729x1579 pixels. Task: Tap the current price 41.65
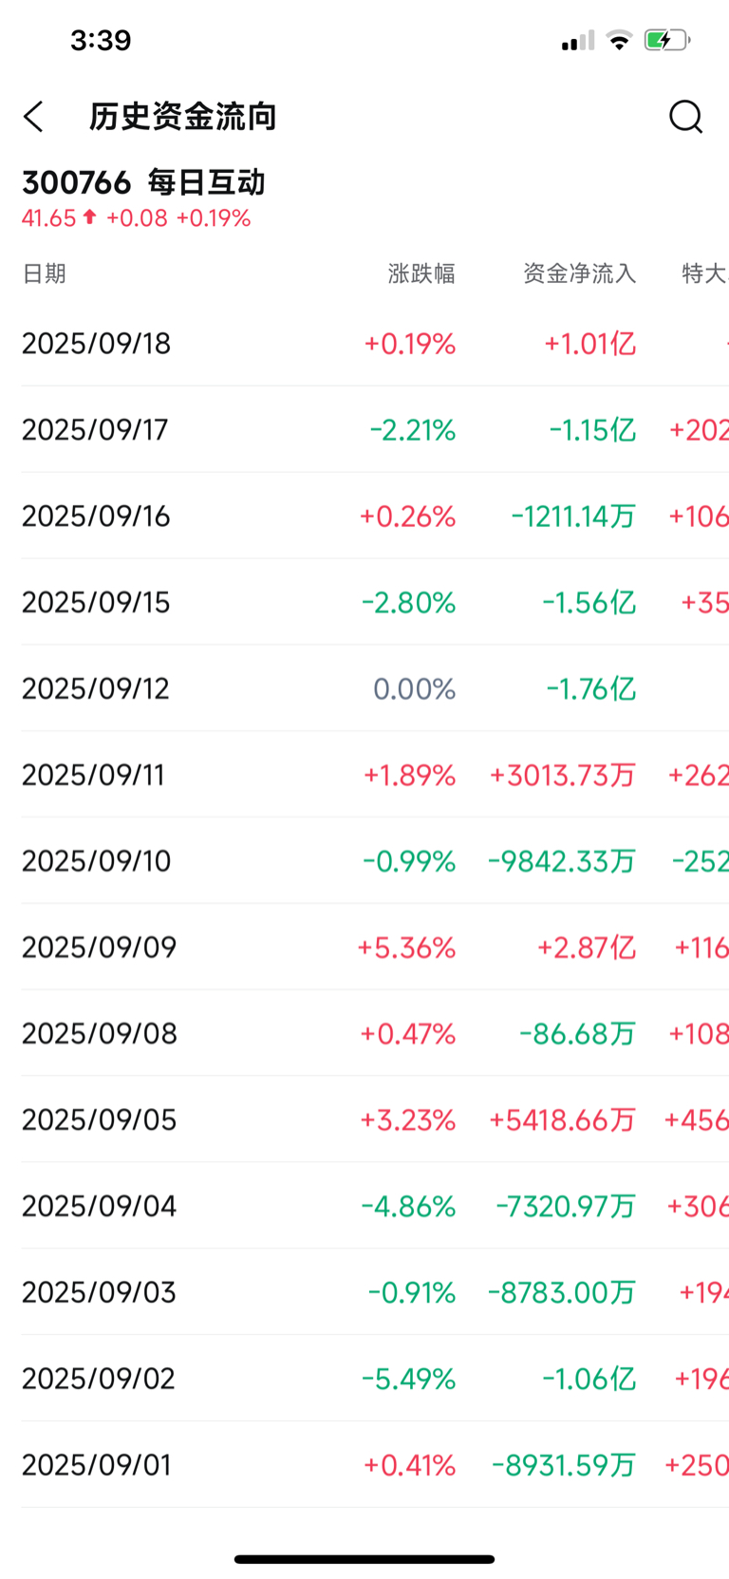(x=48, y=217)
